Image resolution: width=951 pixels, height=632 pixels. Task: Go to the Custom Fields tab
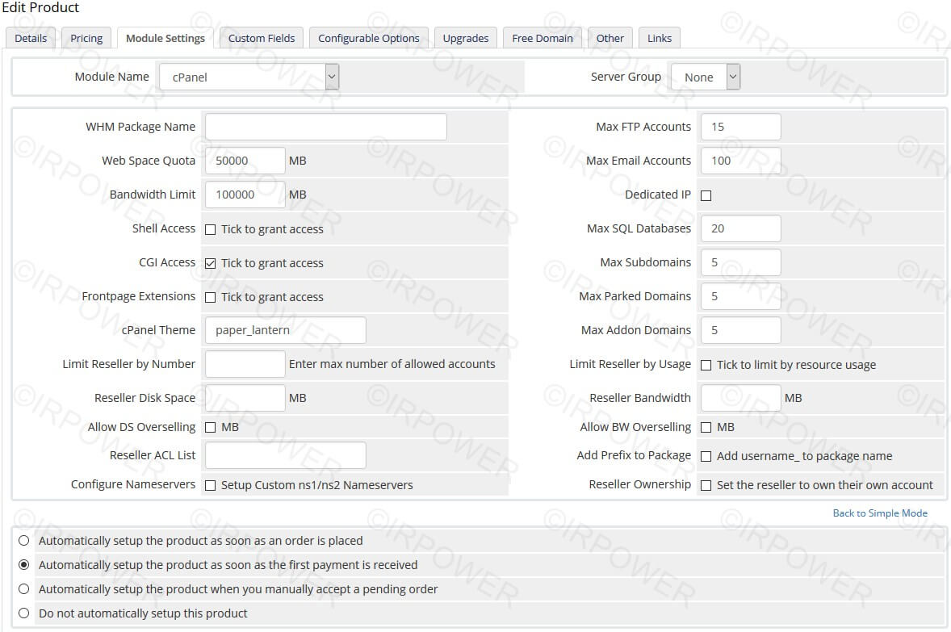click(x=261, y=38)
